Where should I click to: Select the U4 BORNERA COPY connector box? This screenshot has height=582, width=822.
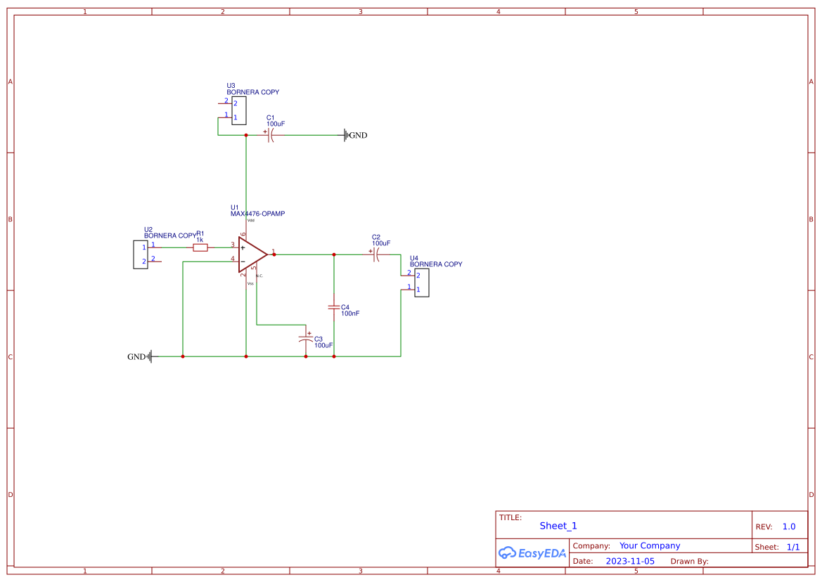coord(421,283)
